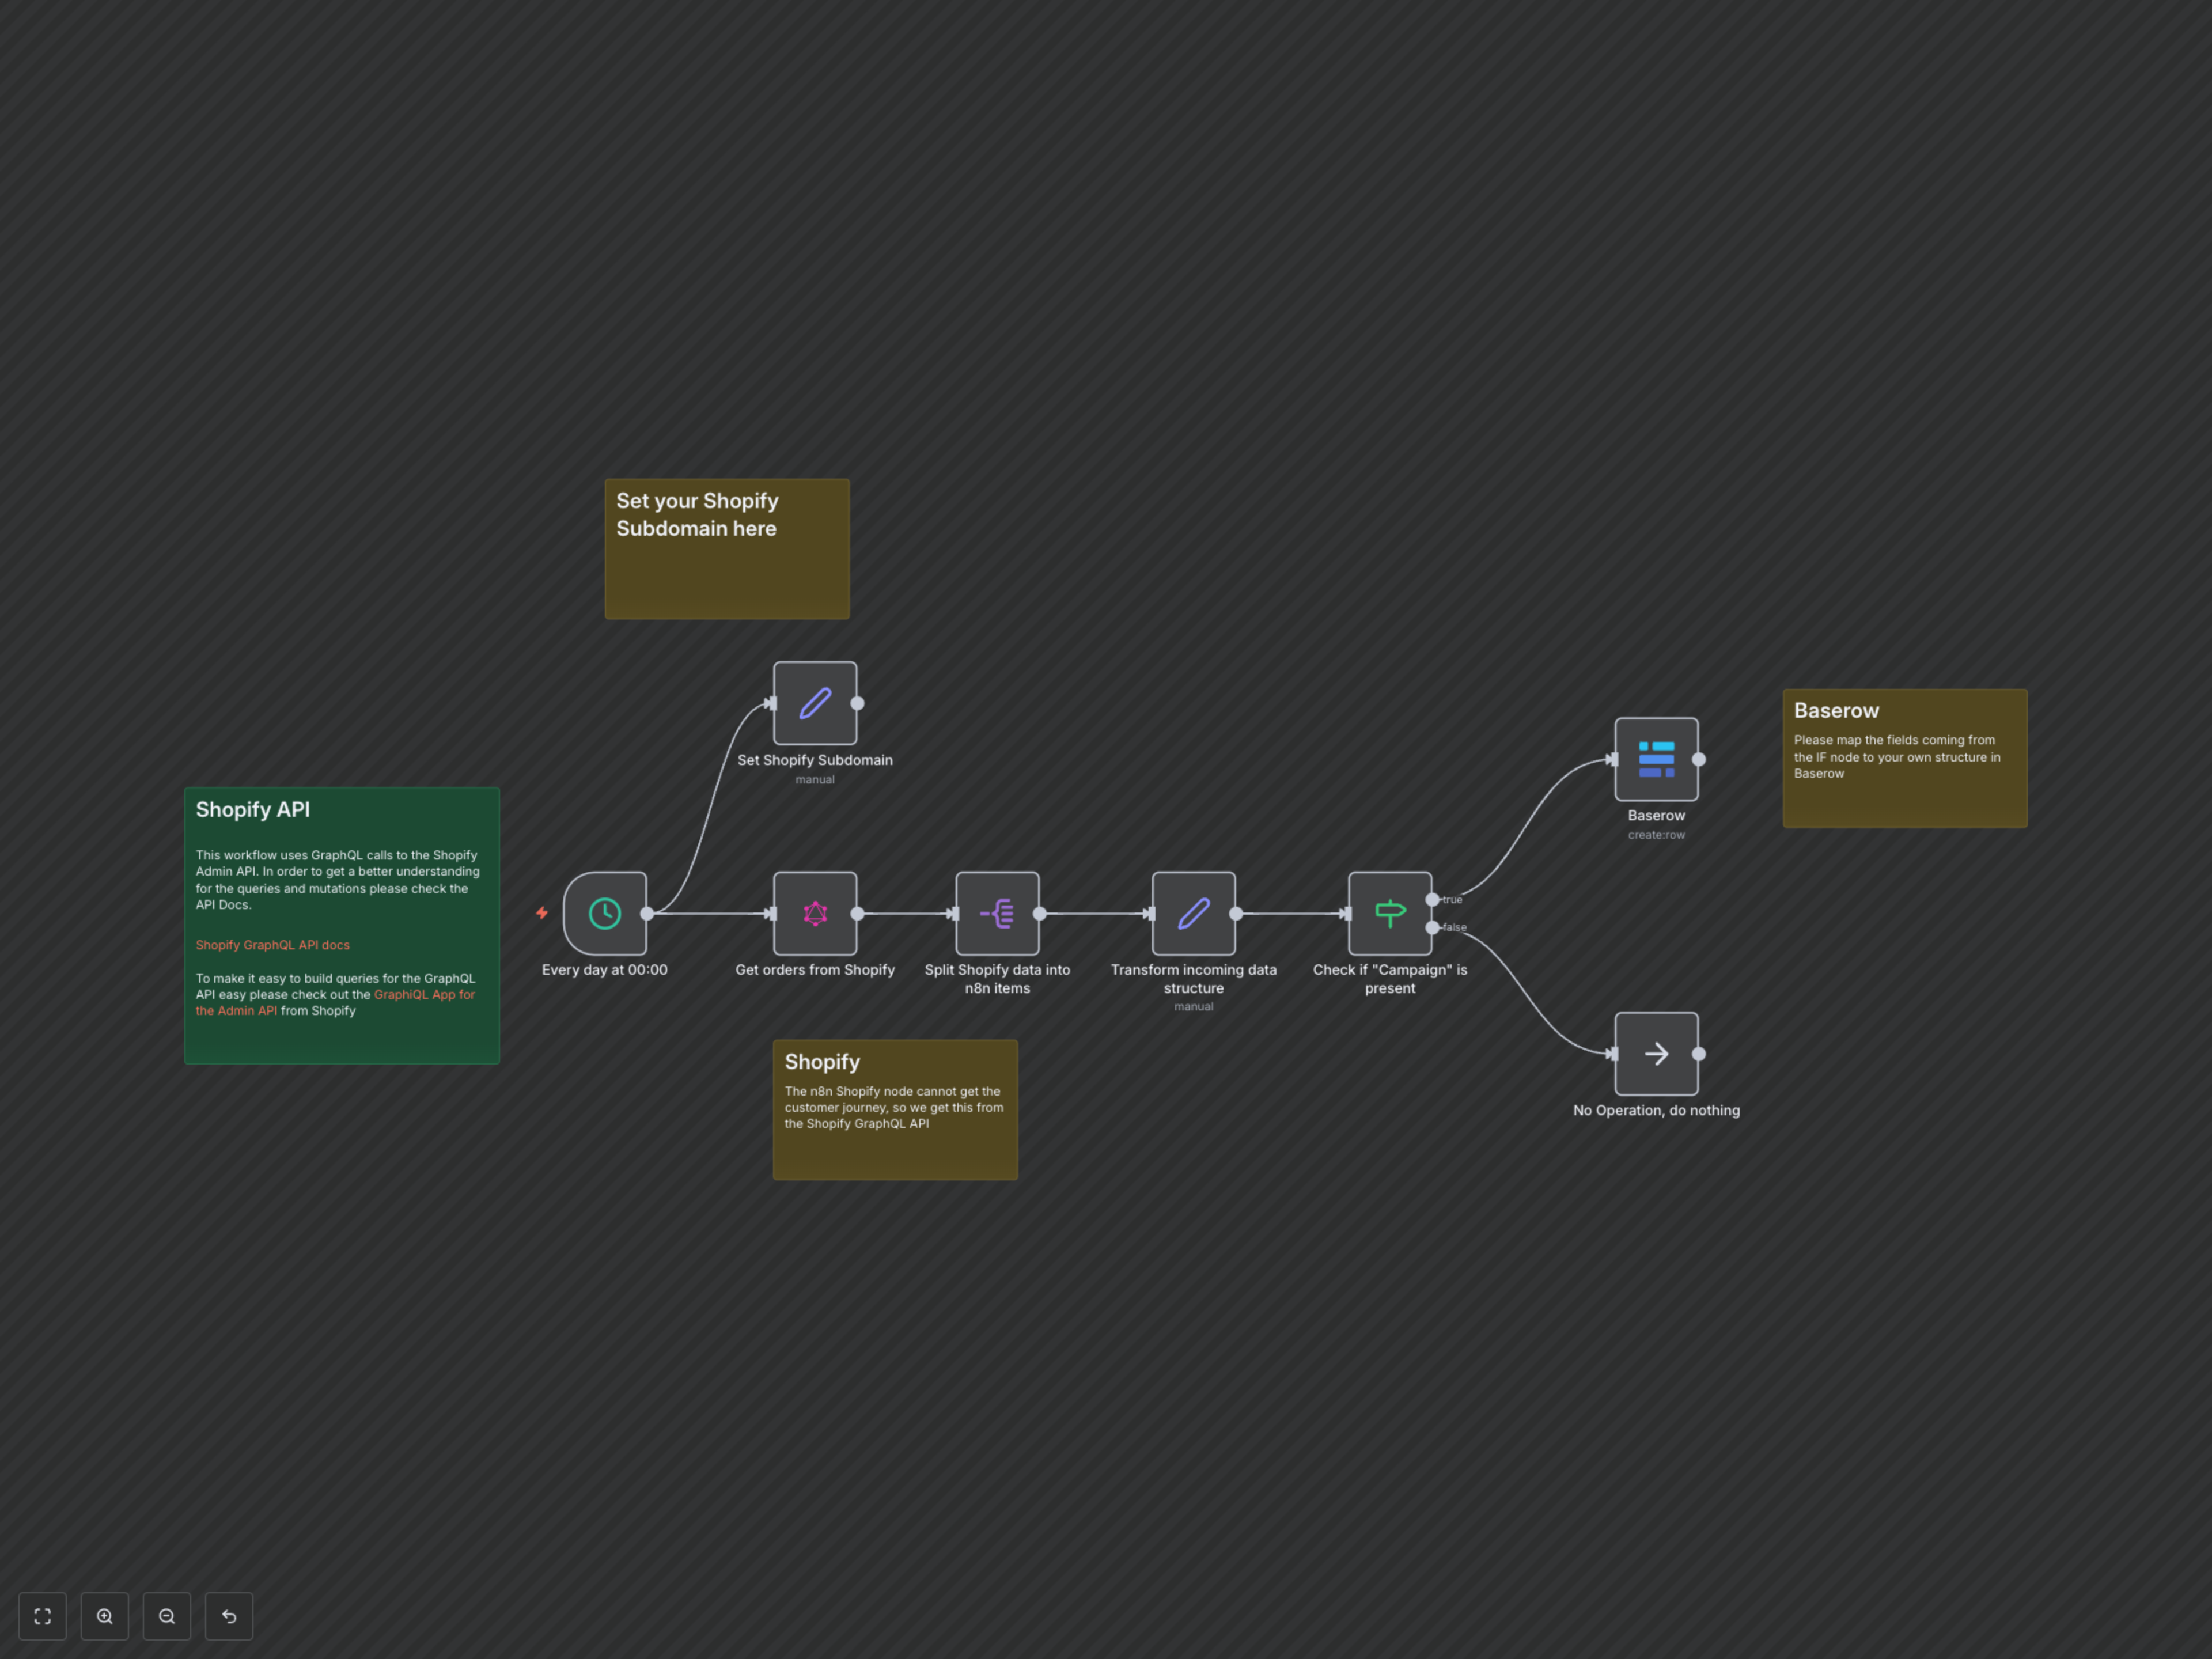Screen dimensions: 2212x1659
Task: Select the Get orders from Shopify GraphQL node
Action: (814, 913)
